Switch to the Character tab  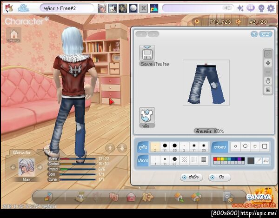21,152
